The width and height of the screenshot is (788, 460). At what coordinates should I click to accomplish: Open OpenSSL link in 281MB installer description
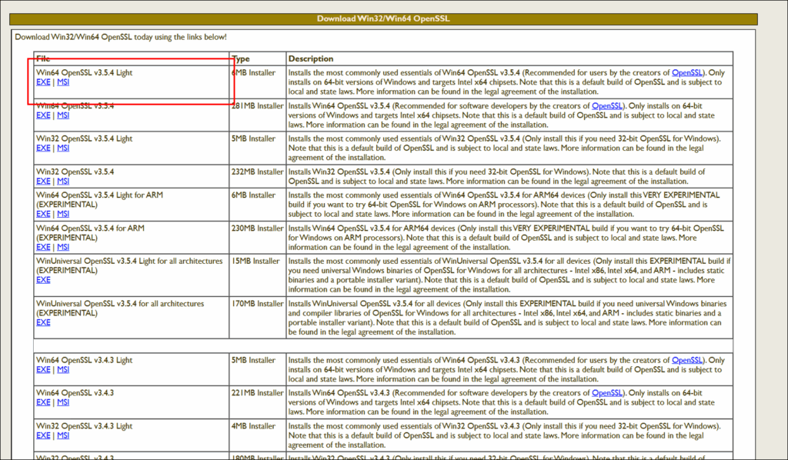click(x=607, y=105)
